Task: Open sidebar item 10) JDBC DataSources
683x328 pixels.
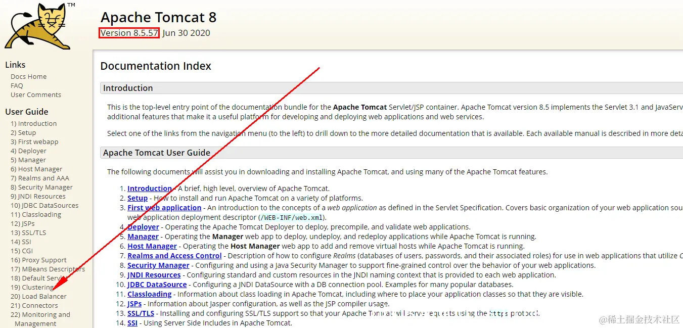Action: [x=44, y=206]
